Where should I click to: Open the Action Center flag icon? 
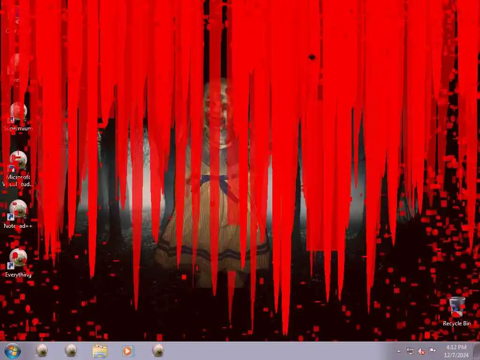(432, 351)
